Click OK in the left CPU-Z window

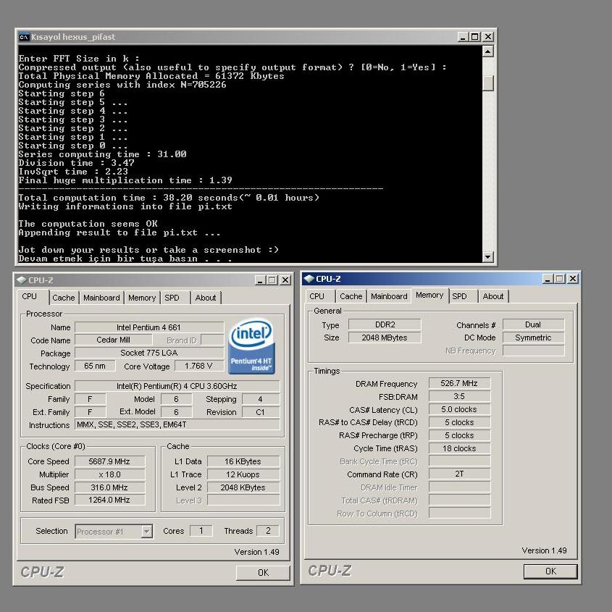pyautogui.click(x=264, y=573)
